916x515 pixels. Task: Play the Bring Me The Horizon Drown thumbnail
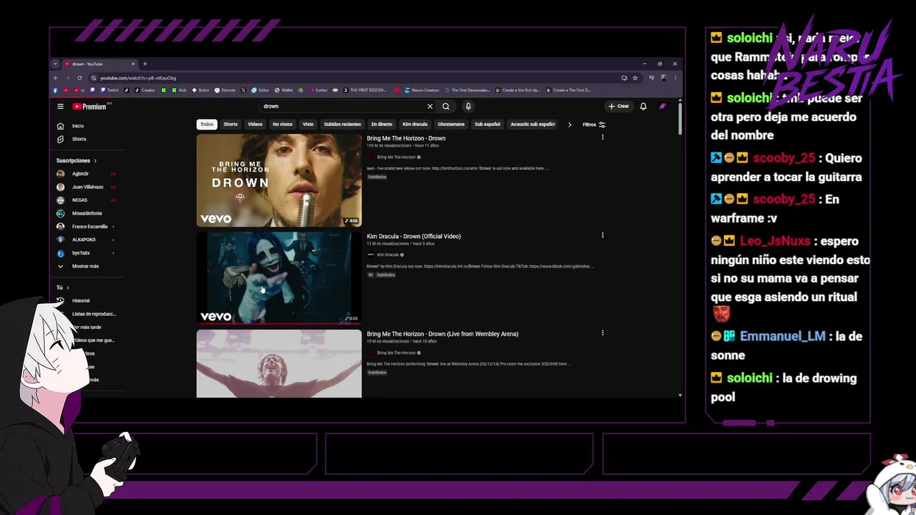tap(279, 180)
